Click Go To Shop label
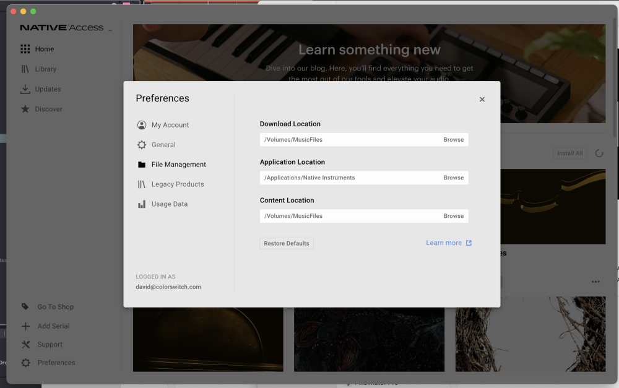 tap(56, 307)
